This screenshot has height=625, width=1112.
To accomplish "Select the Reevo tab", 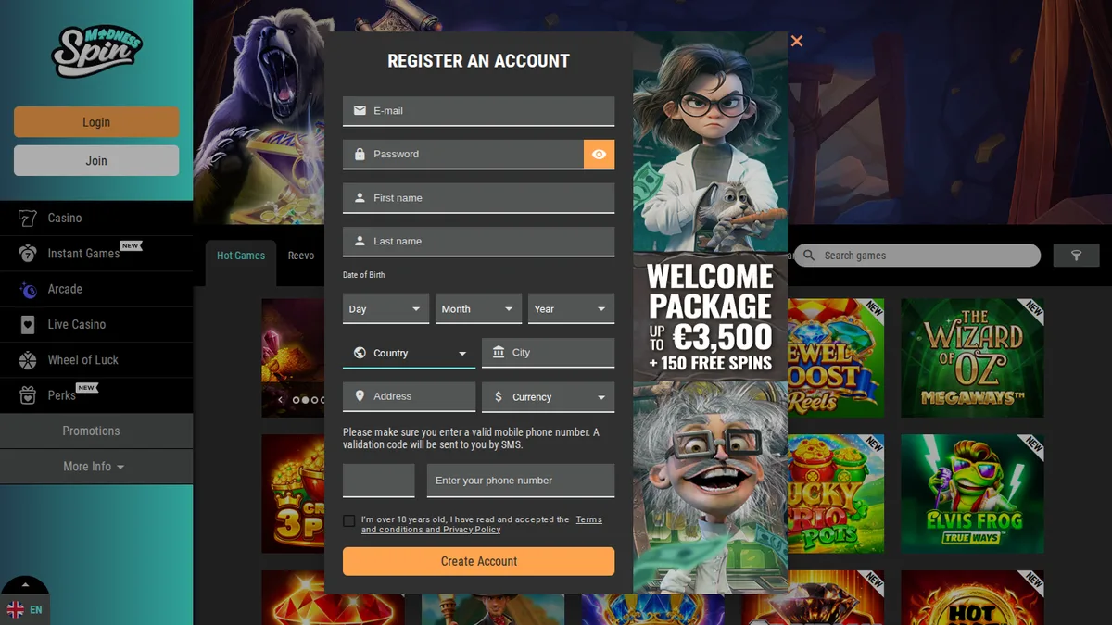I will pos(301,256).
